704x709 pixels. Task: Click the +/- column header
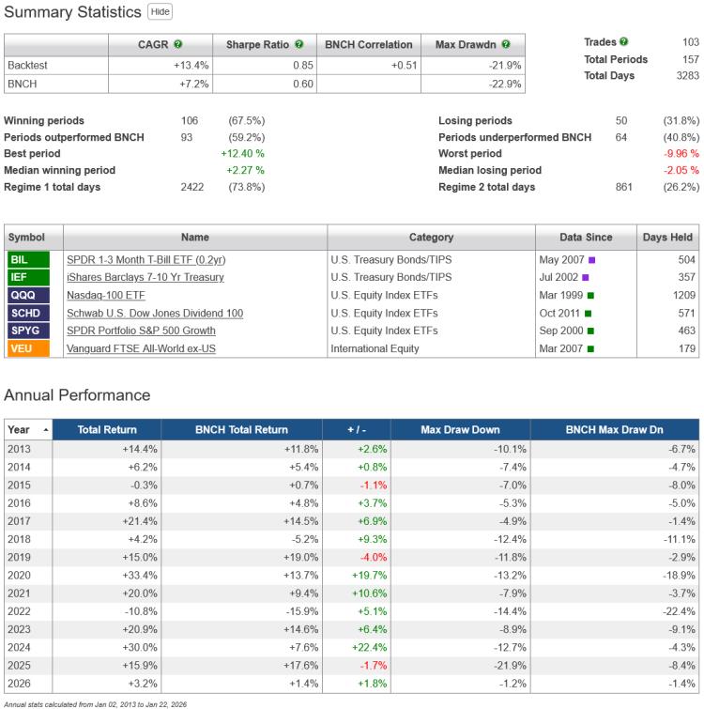(355, 429)
